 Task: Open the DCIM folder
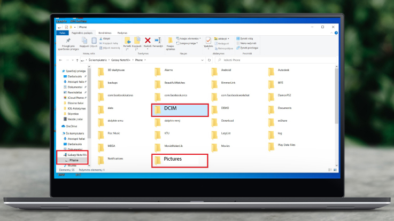179,109
